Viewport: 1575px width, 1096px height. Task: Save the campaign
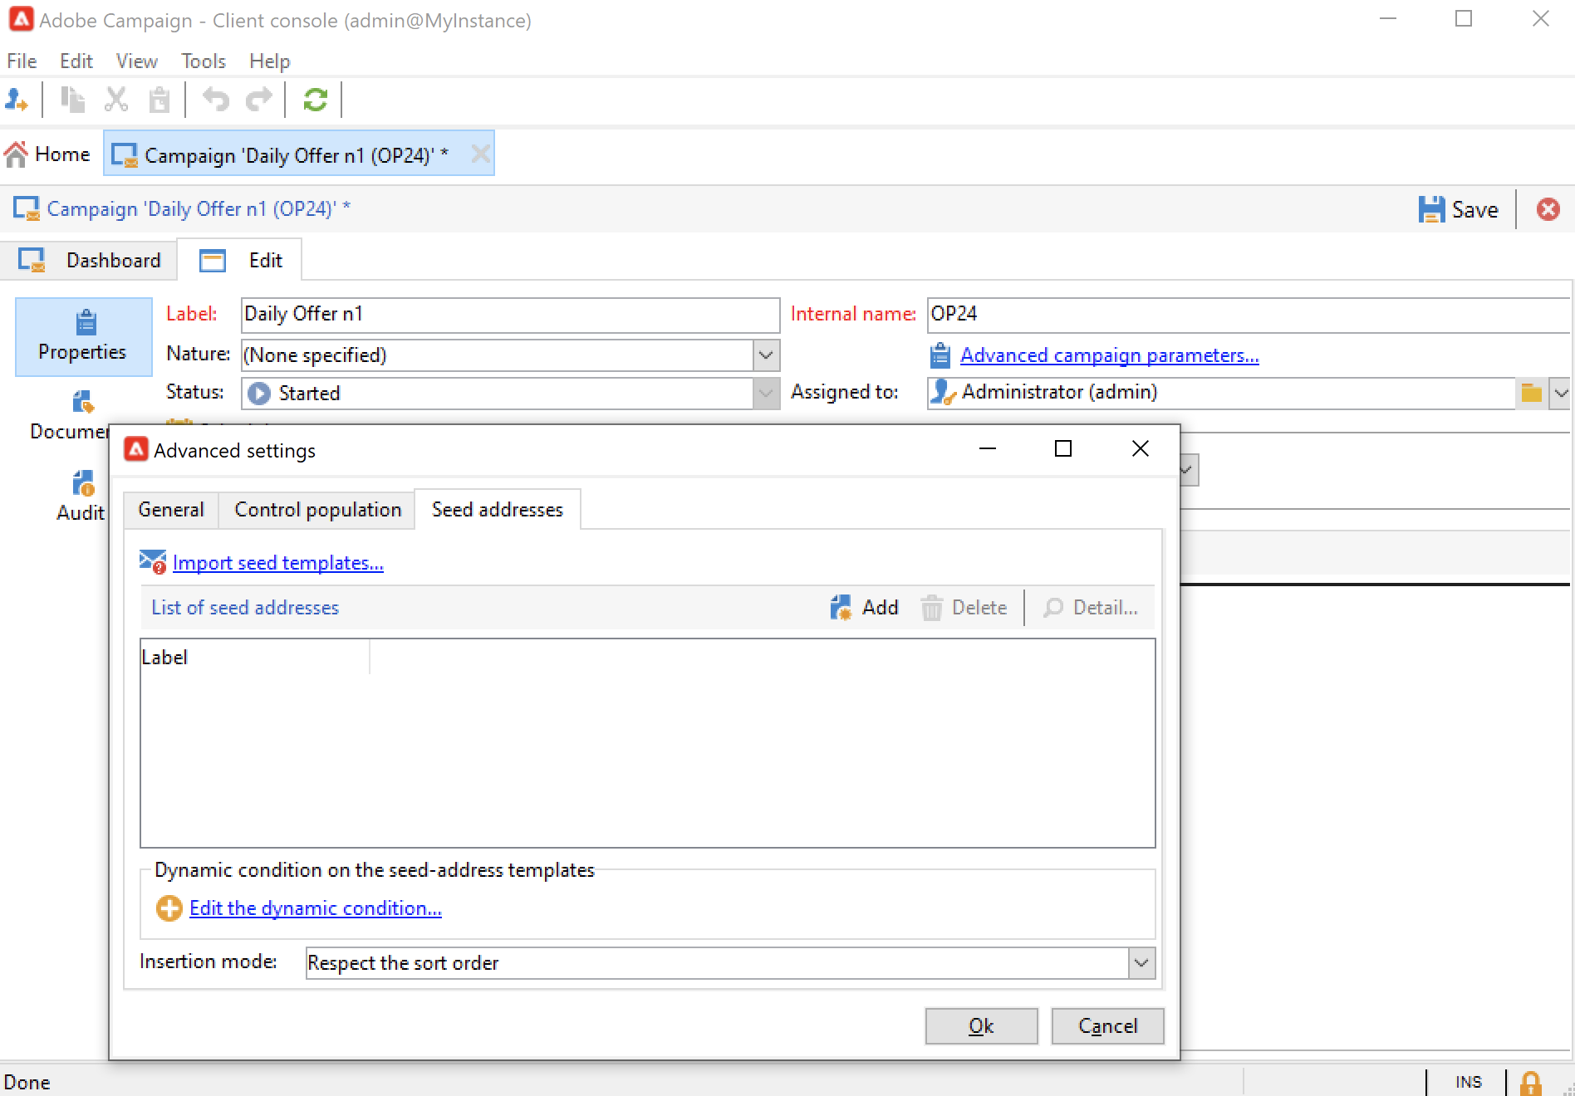coord(1459,209)
